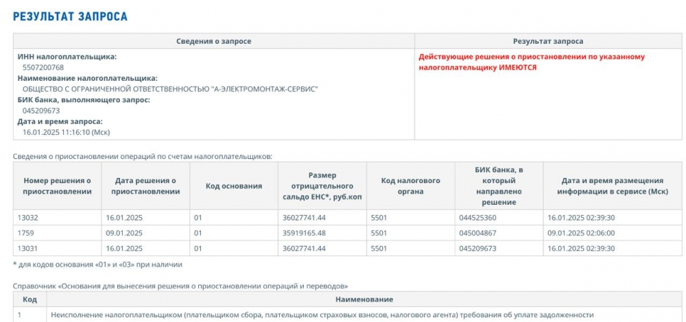The height and width of the screenshot is (322, 686).
Task: Click the header Результат запроса in the table
Action: click(x=547, y=41)
